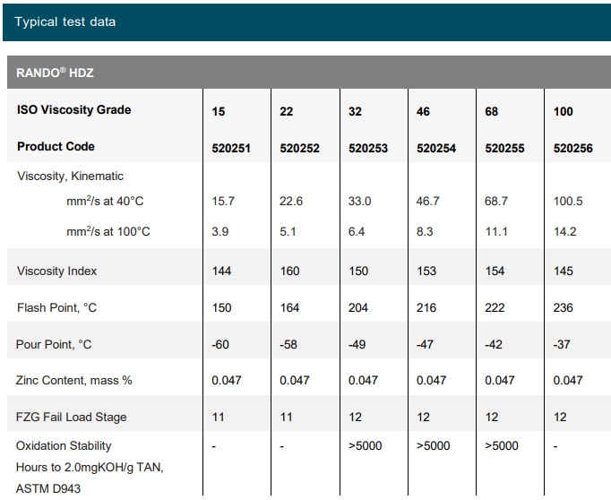Viewport: 611px width, 500px height.
Task: Select the 'Zinc Content, mass %' label
Action: (74, 381)
